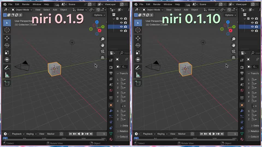Open Object properties orange square tab, left window
The height and width of the screenshot is (147, 262).
111,105
